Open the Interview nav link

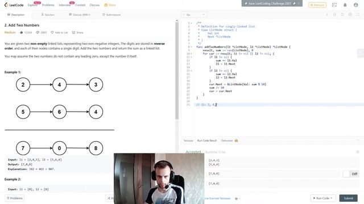pos(65,5)
